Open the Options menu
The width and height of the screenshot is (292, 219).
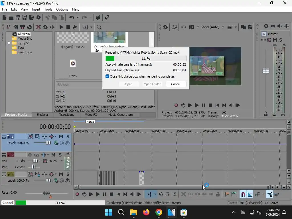pyautogui.click(x=62, y=9)
